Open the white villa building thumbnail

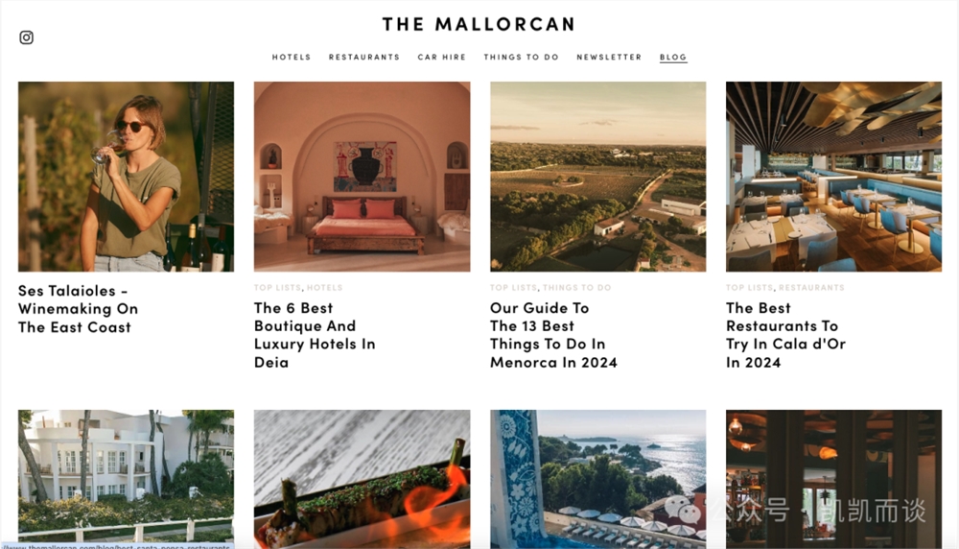(x=126, y=477)
